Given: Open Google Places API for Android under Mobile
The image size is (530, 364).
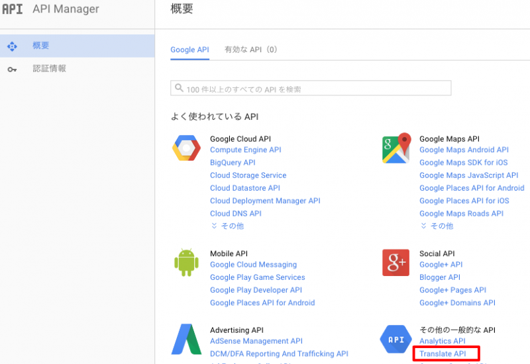Looking at the screenshot, I should click(x=262, y=303).
